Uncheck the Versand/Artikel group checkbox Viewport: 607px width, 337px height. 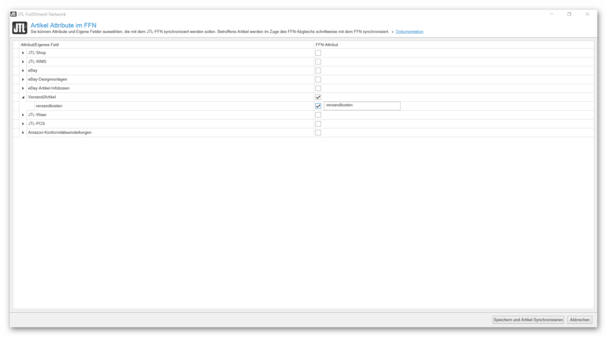coord(318,97)
